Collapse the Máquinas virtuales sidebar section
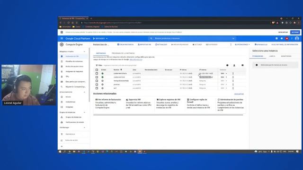This screenshot has width=303, height=170. [x=84, y=51]
